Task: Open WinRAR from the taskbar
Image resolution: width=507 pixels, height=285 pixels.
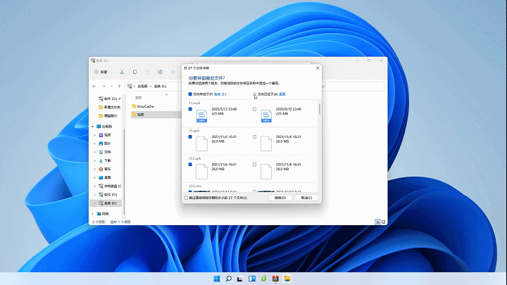Action: pos(275,279)
